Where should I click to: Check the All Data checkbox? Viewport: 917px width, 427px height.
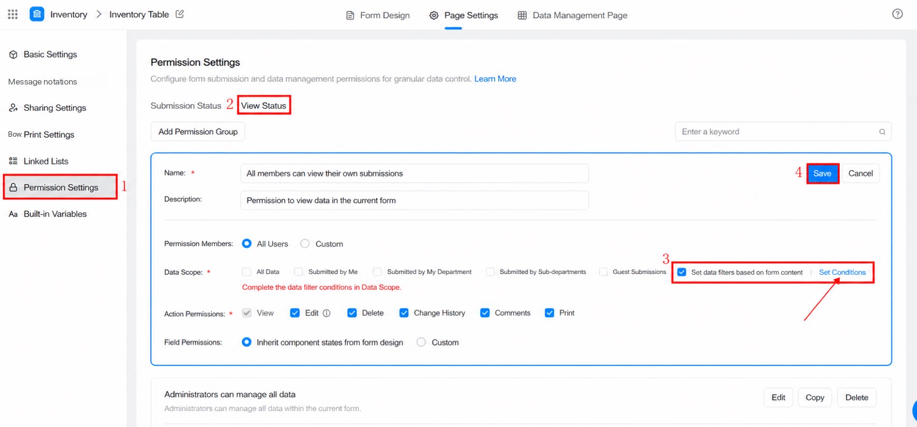[x=246, y=272]
